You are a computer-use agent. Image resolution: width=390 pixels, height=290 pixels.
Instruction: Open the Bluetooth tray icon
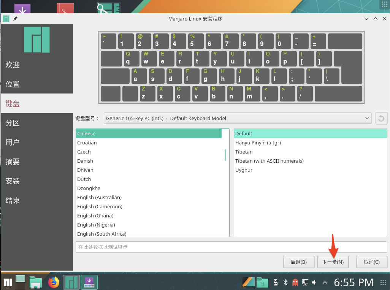pos(285,282)
